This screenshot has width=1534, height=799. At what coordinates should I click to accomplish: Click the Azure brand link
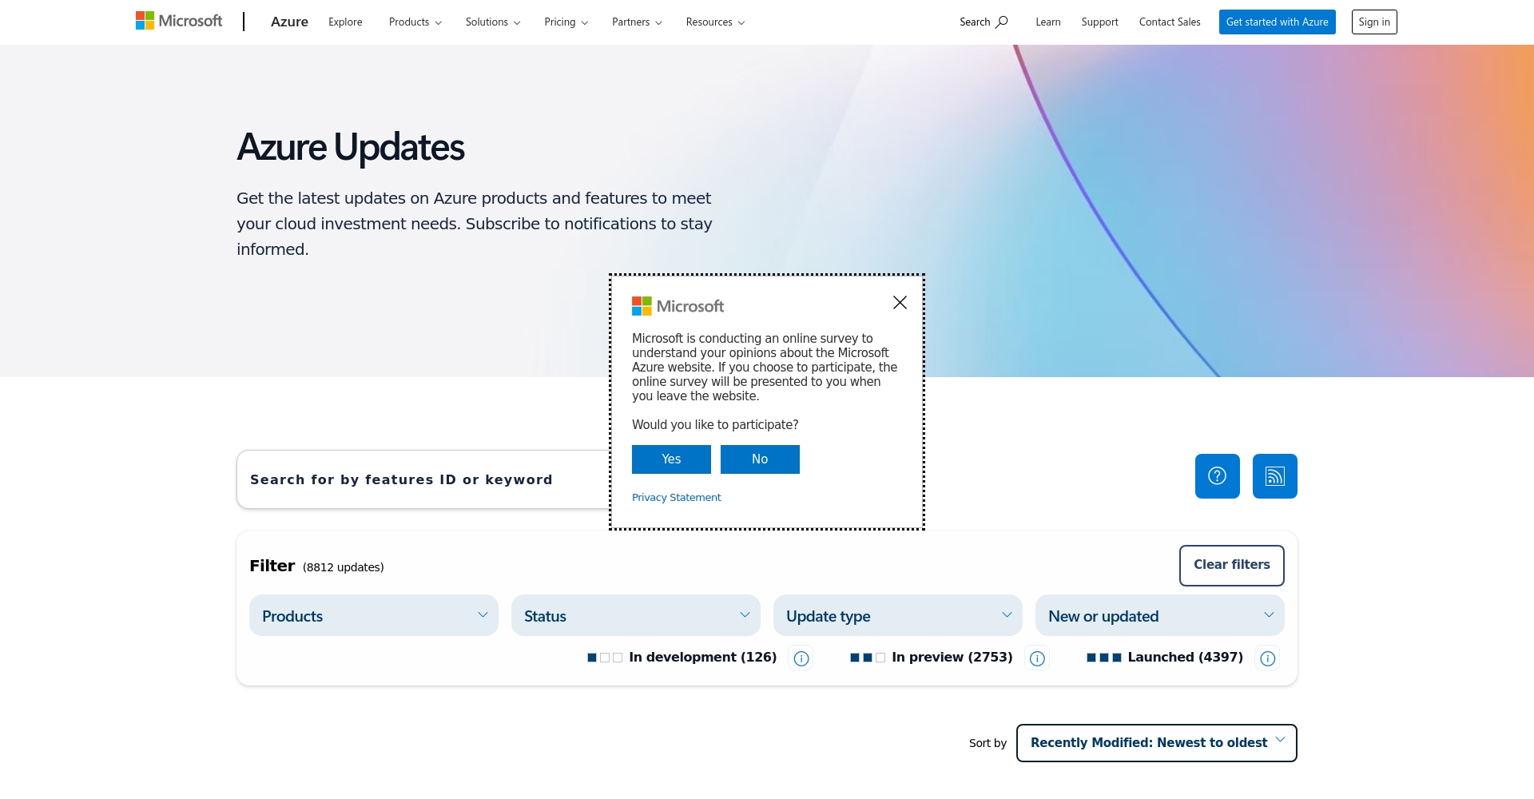289,22
